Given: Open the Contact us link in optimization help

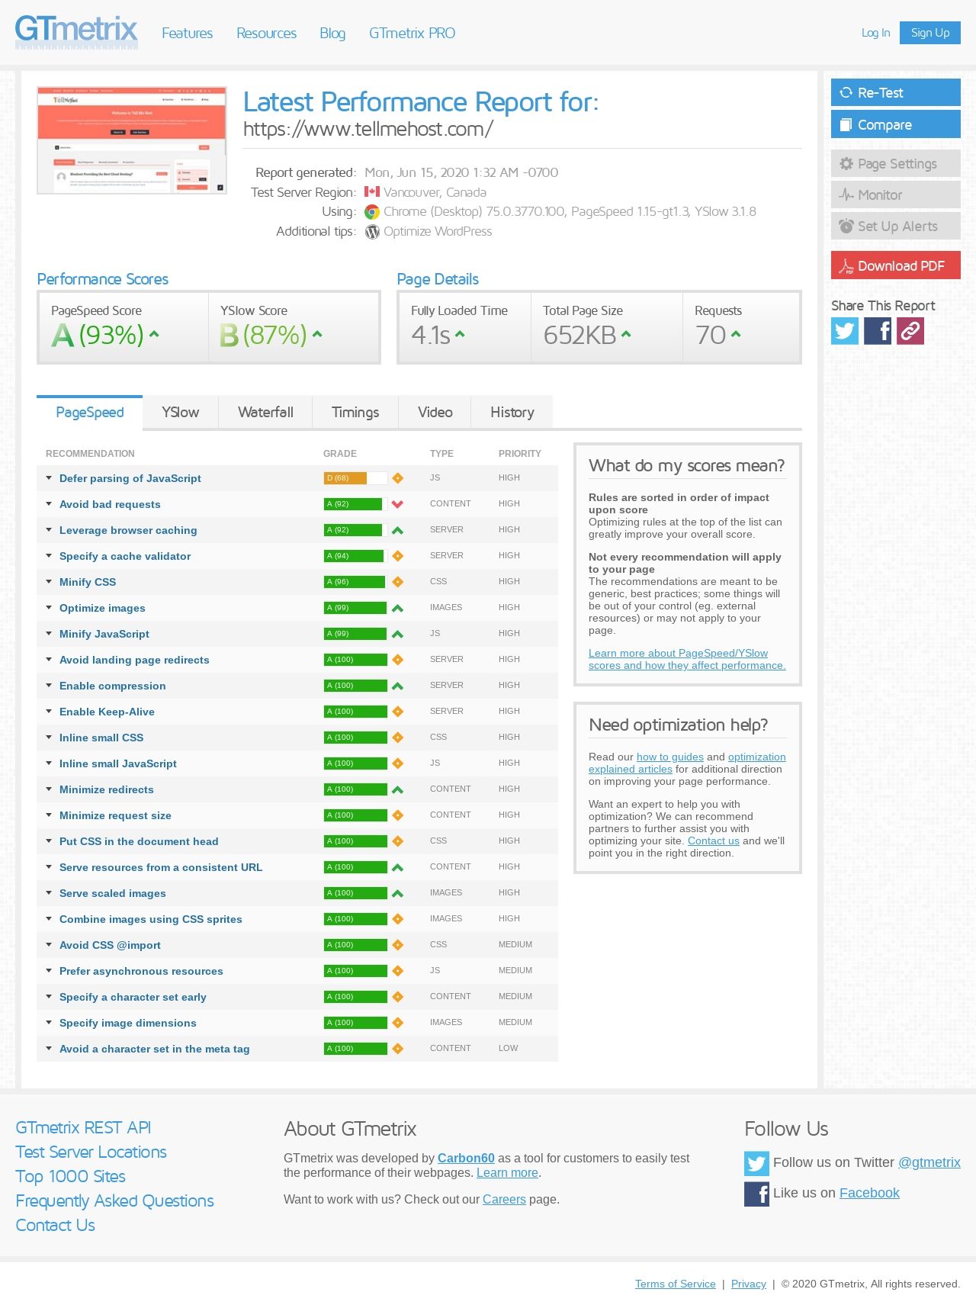Looking at the screenshot, I should point(714,841).
